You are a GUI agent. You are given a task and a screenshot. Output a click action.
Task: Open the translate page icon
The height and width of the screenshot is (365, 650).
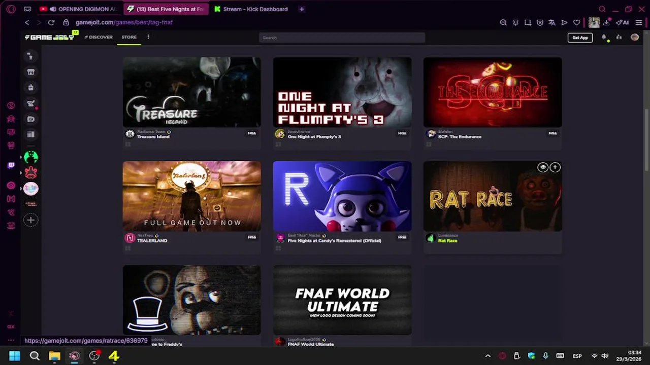pyautogui.click(x=552, y=22)
